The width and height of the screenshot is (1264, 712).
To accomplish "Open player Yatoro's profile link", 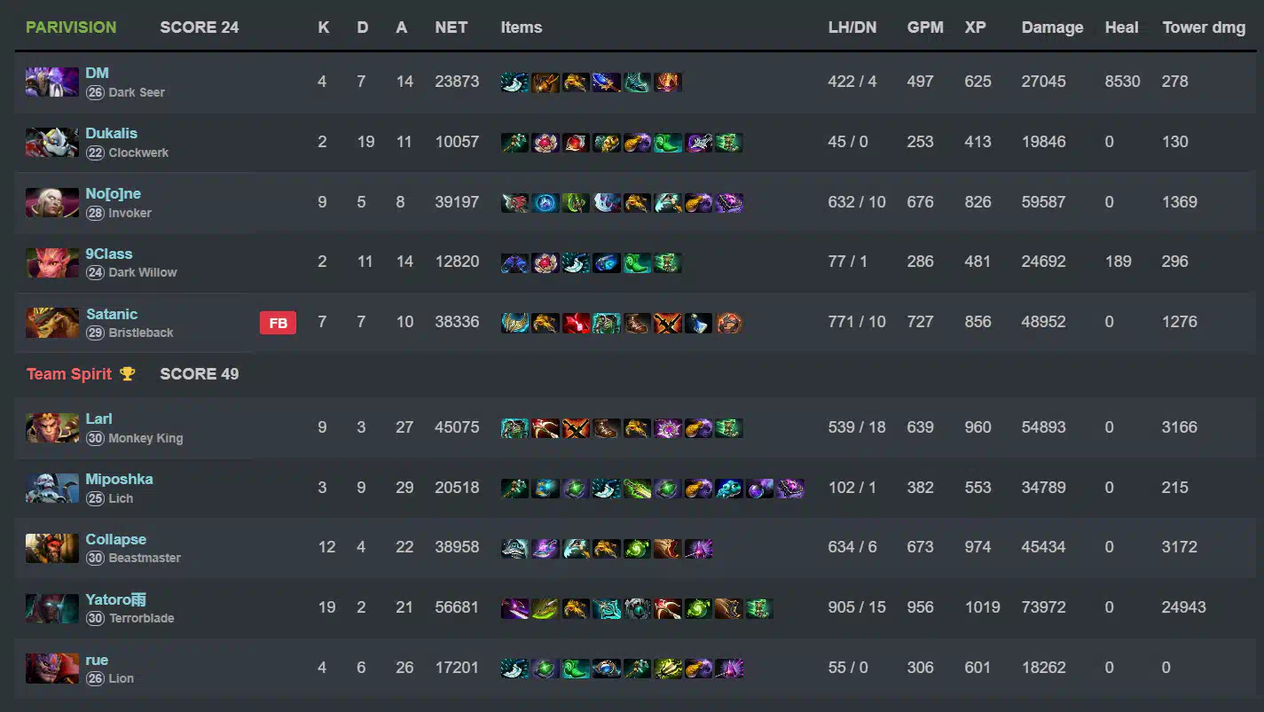I will [115, 599].
